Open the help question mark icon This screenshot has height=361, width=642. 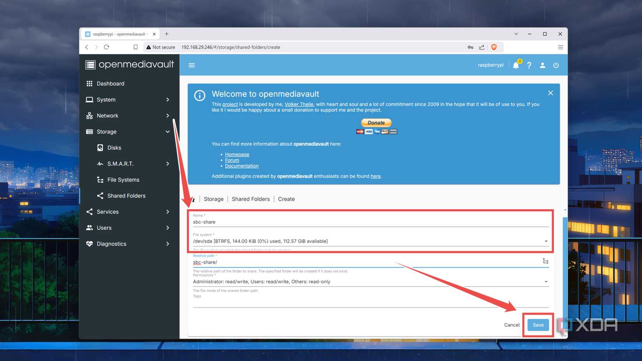point(529,65)
